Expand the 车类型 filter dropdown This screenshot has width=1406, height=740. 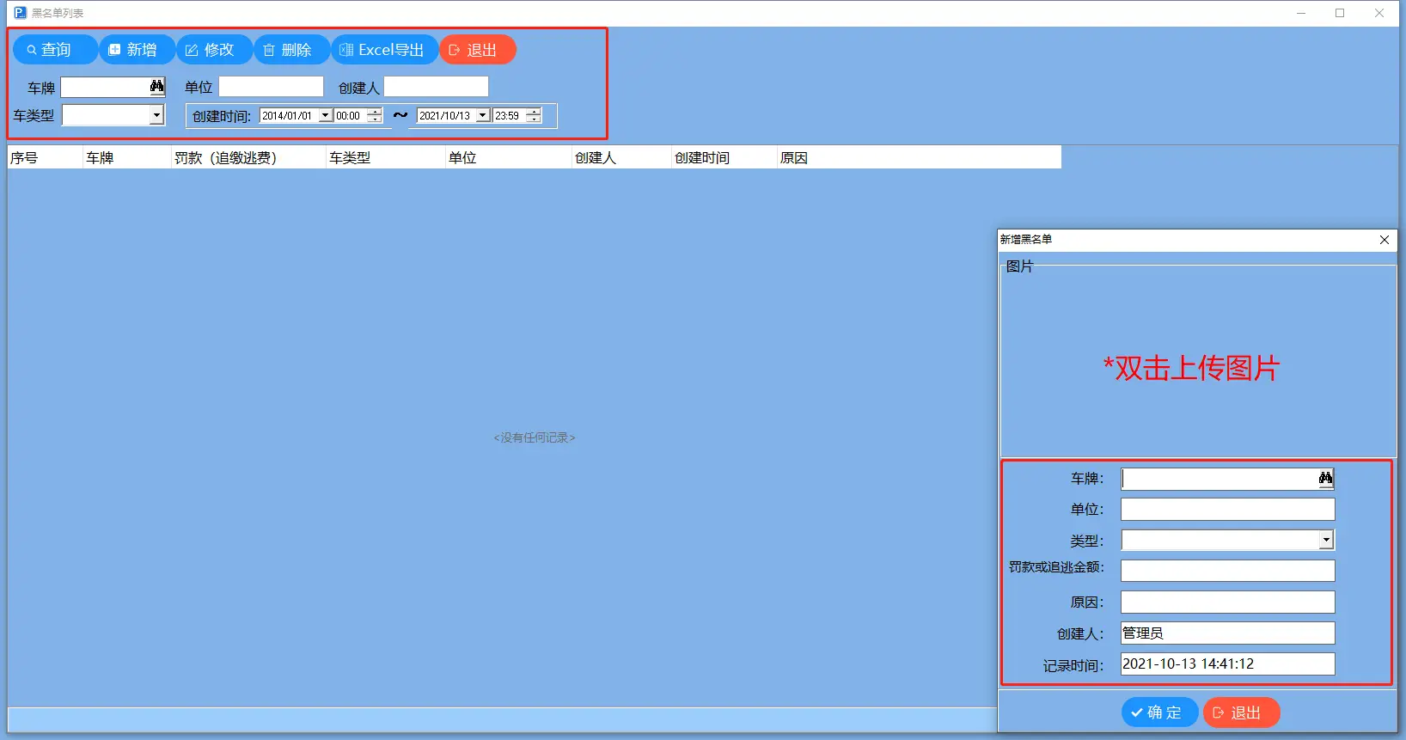[x=156, y=115]
